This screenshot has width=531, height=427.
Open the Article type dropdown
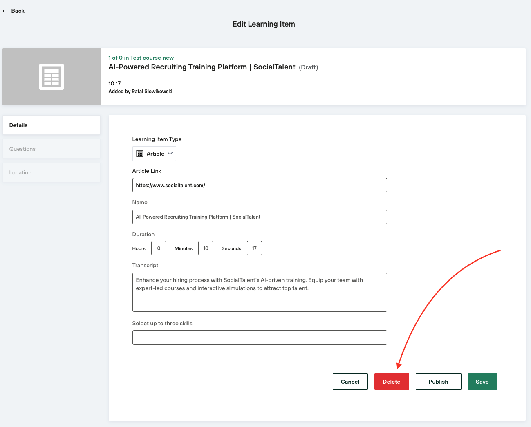pyautogui.click(x=155, y=154)
